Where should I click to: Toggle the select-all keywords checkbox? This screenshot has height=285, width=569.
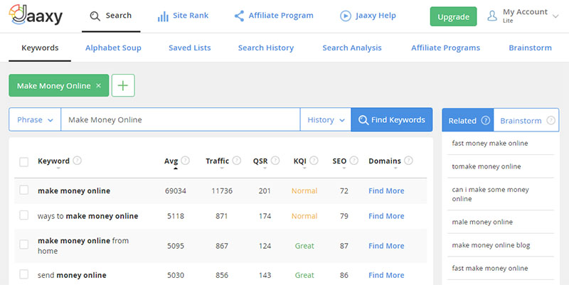24,162
